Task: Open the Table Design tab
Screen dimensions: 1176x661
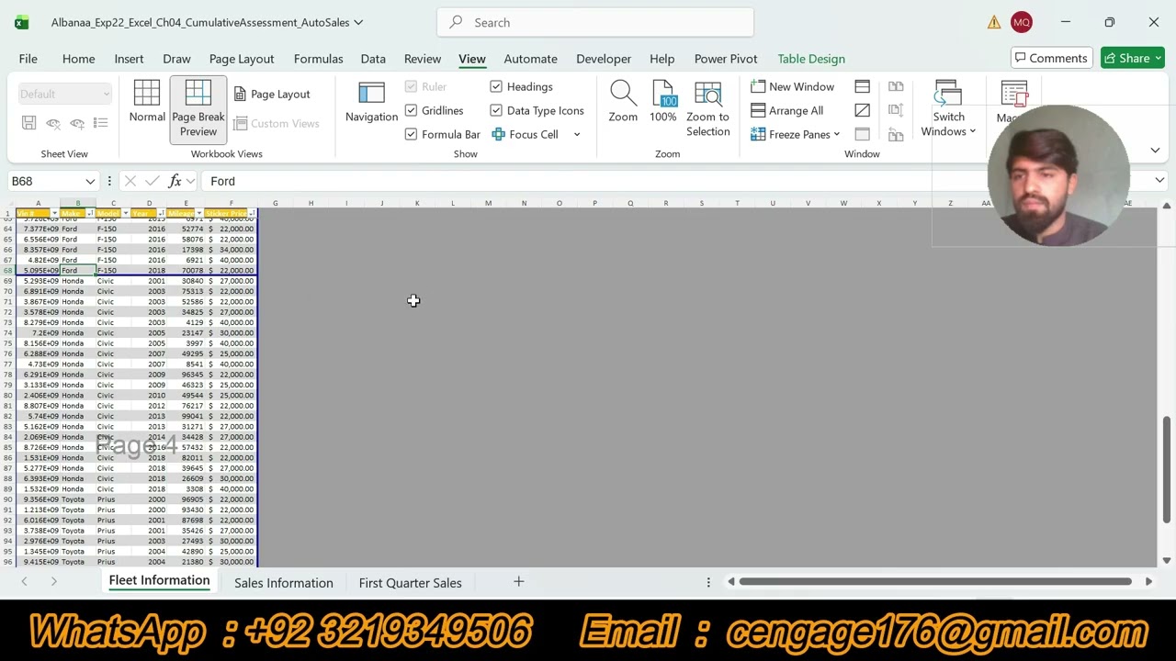Action: [811, 59]
